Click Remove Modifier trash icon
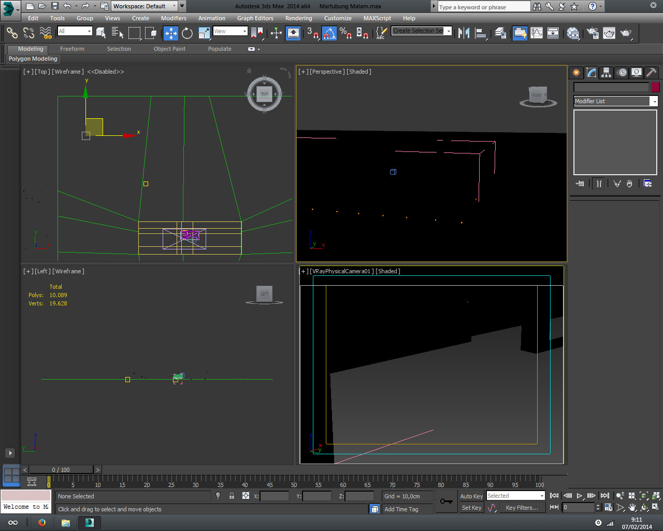 pos(629,184)
